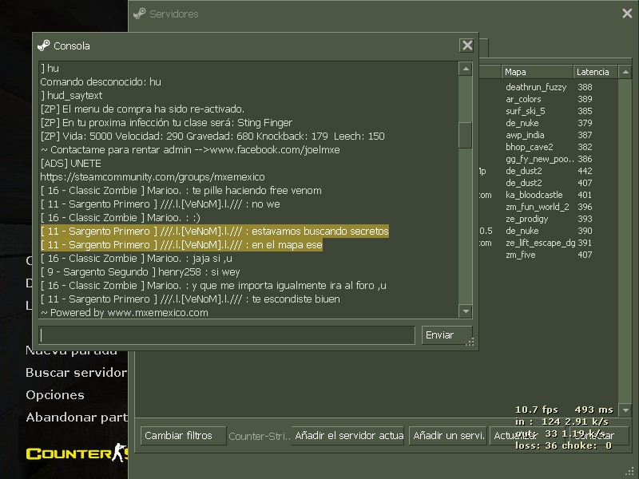The height and width of the screenshot is (479, 639).
Task: Click the Steam icon in Servidores title bar
Action: tap(139, 14)
